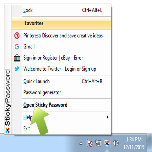
Task: Click the Google G icon beside Gmail
Action: [17, 47]
